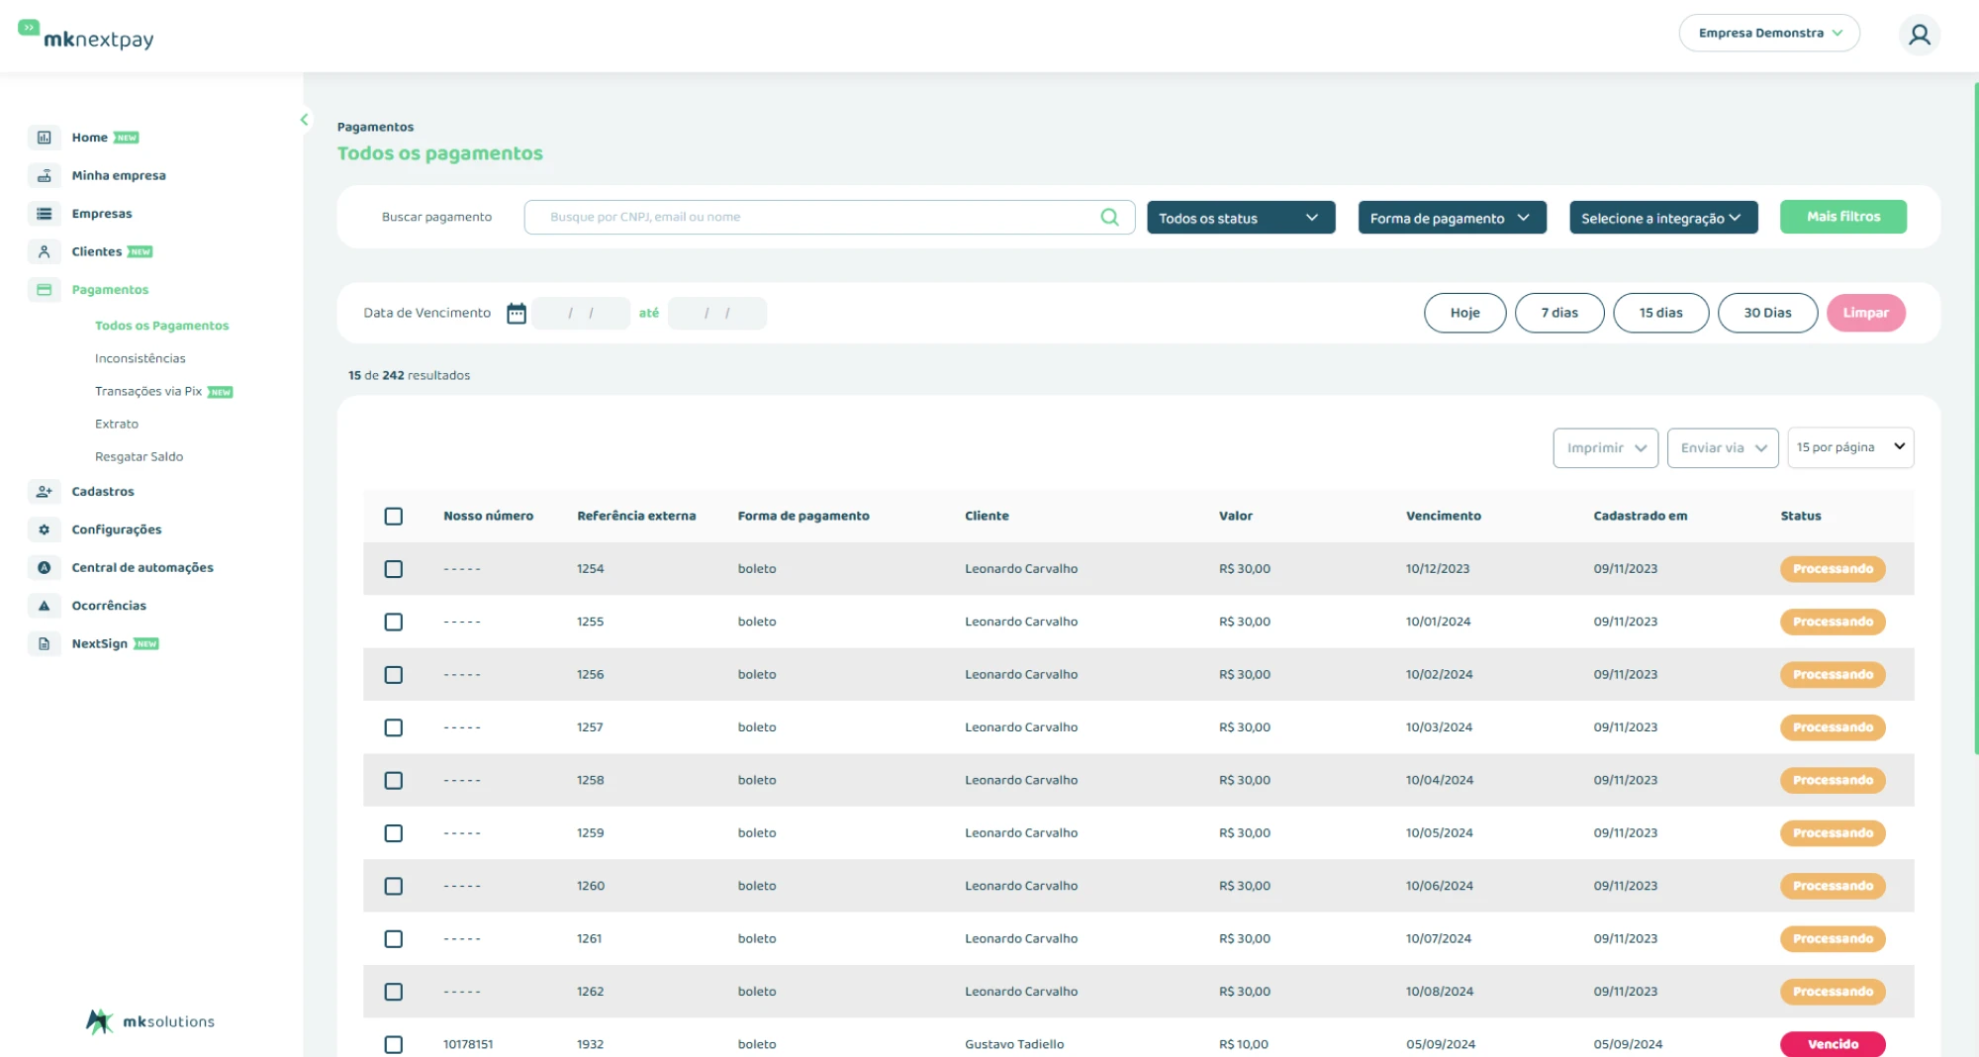
Task: Click the Configurações gear icon
Action: tap(44, 529)
